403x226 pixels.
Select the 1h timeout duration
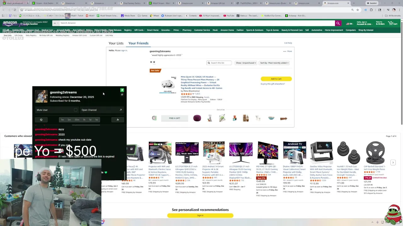pos(84,120)
